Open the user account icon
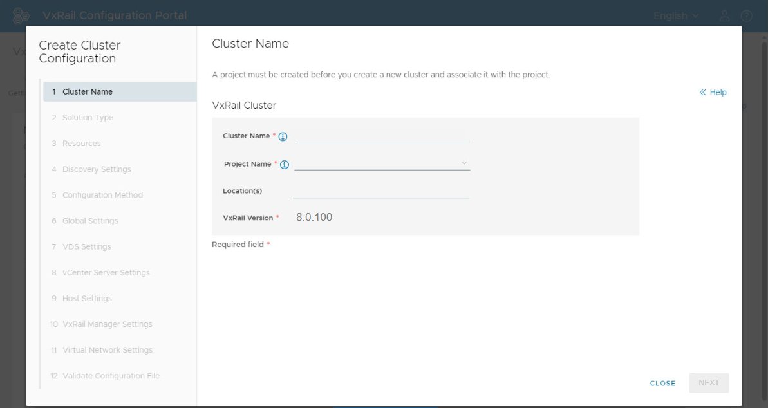This screenshot has width=768, height=408. coord(724,16)
